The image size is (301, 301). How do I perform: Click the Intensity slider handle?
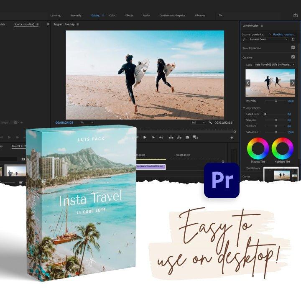pyautogui.click(x=275, y=101)
